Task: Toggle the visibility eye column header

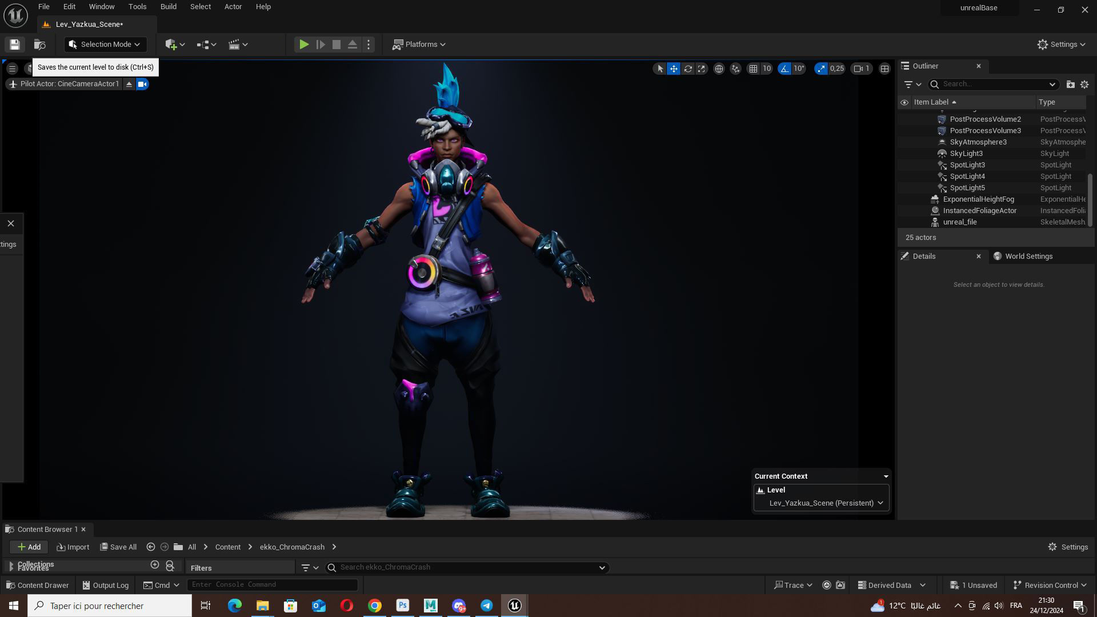Action: (904, 102)
